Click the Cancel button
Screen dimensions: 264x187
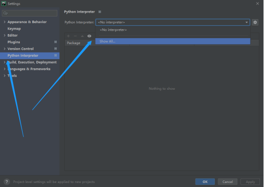[228, 181]
